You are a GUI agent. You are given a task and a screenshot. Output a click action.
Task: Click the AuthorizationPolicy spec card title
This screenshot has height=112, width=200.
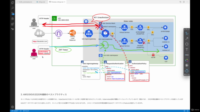pyautogui.click(x=139, y=63)
